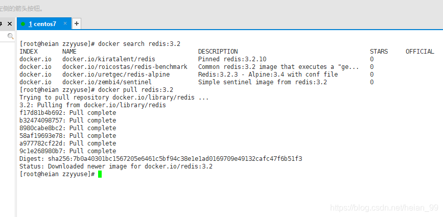Image resolution: width=443 pixels, height=217 pixels.
Task: Click the green connection status dot on centos7 tab
Action: pos(23,24)
